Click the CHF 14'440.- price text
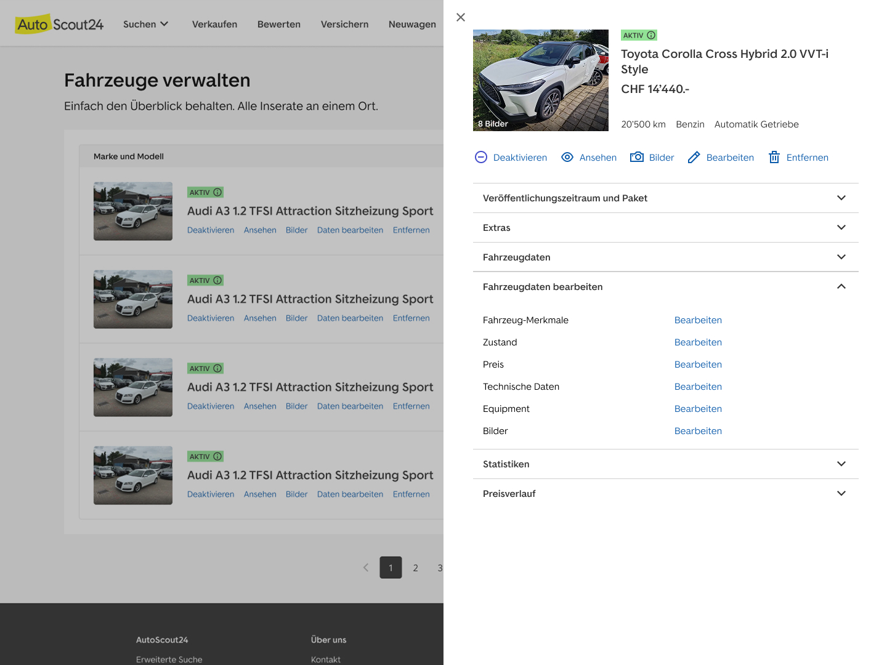 pos(655,89)
